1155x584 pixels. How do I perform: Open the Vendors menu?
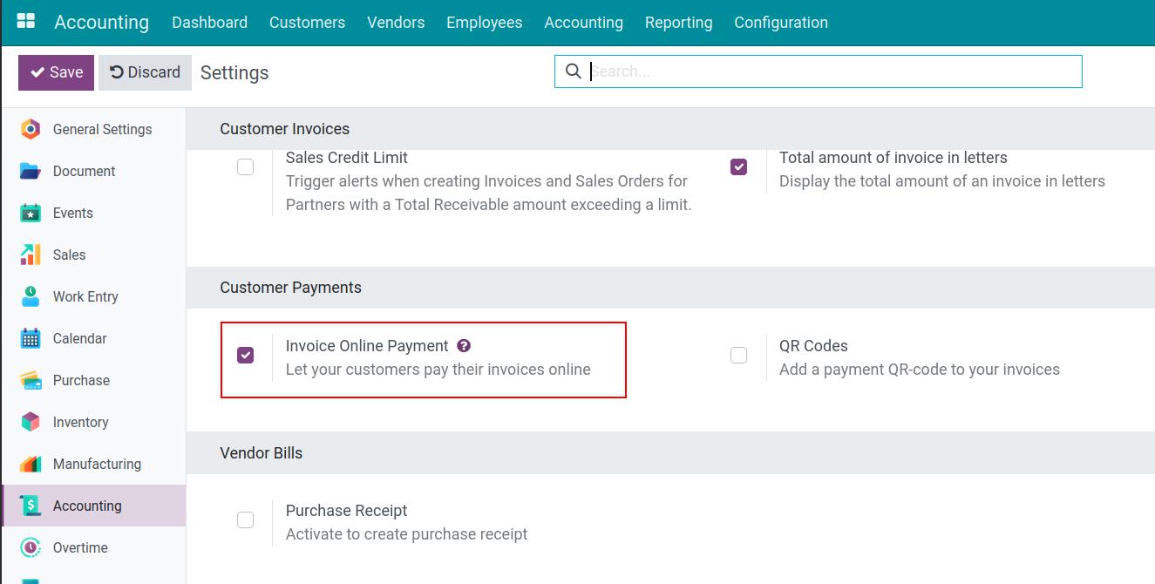(x=396, y=23)
